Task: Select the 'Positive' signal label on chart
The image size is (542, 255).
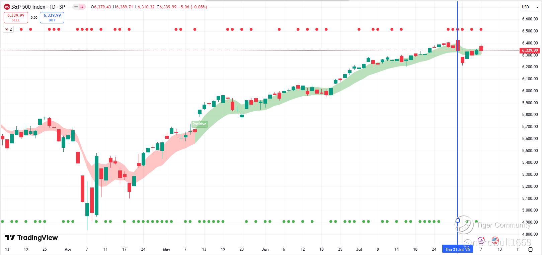Action: click(x=200, y=124)
